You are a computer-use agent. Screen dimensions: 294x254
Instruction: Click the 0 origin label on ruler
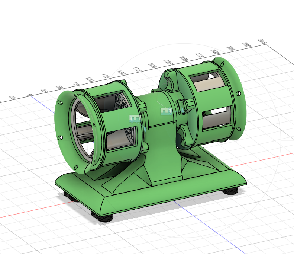(29, 95)
